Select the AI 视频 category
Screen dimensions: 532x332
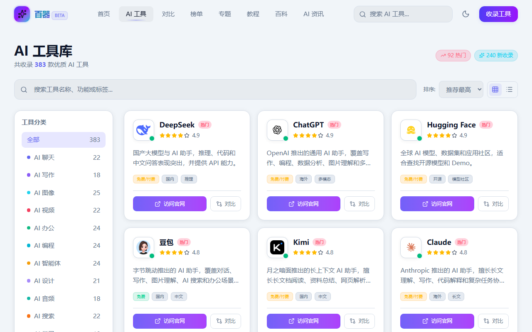tap(64, 210)
